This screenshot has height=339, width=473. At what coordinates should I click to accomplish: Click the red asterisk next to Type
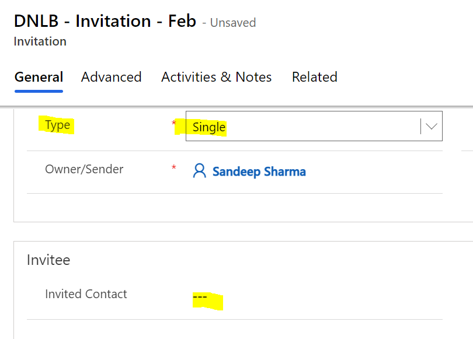(174, 123)
